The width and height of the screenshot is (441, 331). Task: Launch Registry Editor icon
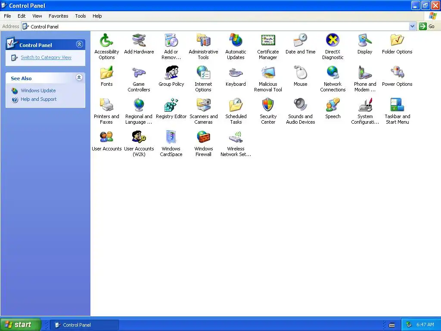click(171, 105)
